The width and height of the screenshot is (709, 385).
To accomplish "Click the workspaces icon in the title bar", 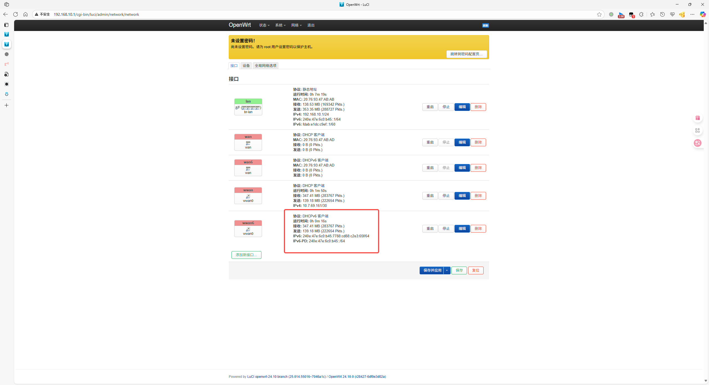I will [7, 4].
